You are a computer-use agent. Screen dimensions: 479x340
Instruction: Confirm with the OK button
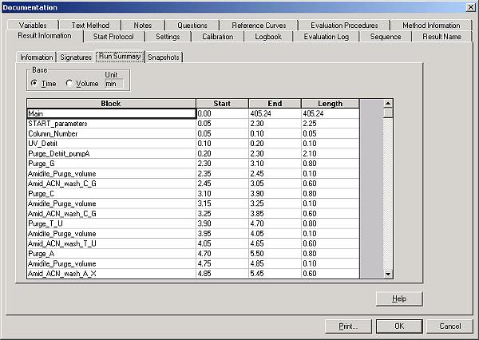click(399, 326)
